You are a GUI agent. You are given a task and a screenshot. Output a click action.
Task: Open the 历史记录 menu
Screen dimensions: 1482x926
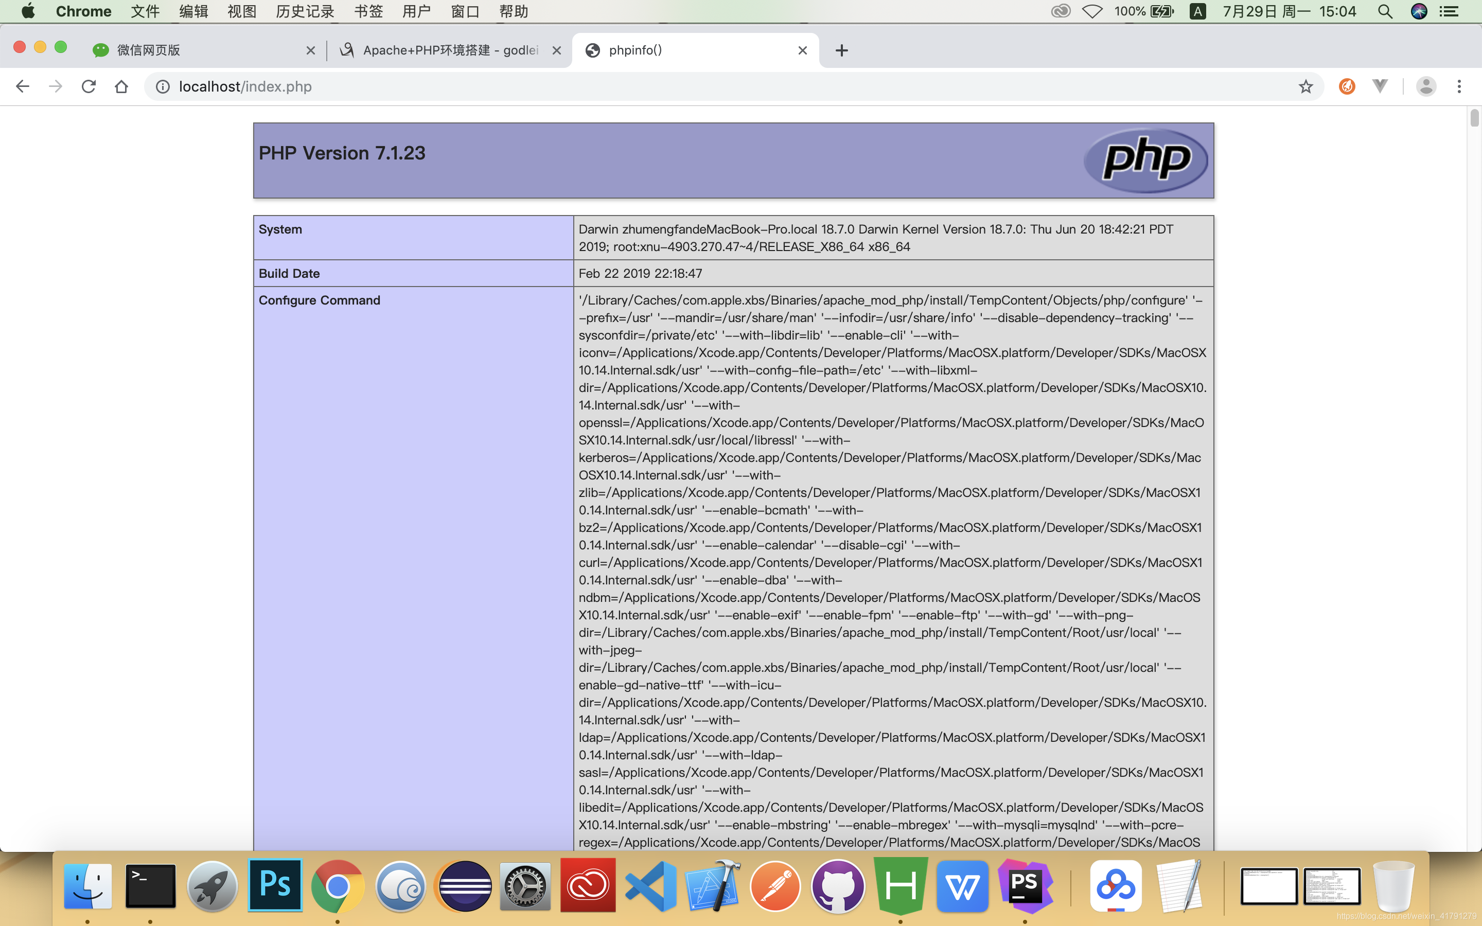tap(305, 11)
